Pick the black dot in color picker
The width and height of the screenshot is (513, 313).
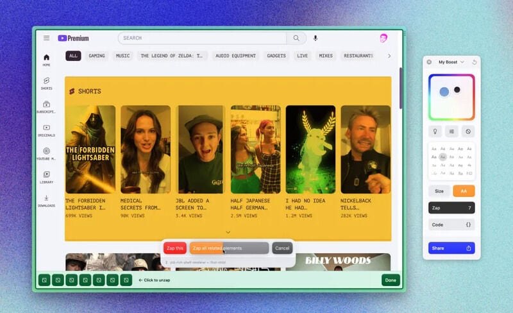pos(457,89)
